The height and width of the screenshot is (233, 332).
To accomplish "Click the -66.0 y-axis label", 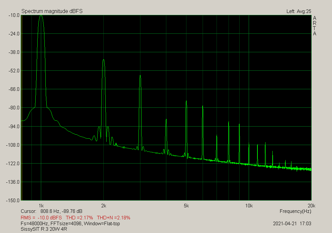I will 14,89.
